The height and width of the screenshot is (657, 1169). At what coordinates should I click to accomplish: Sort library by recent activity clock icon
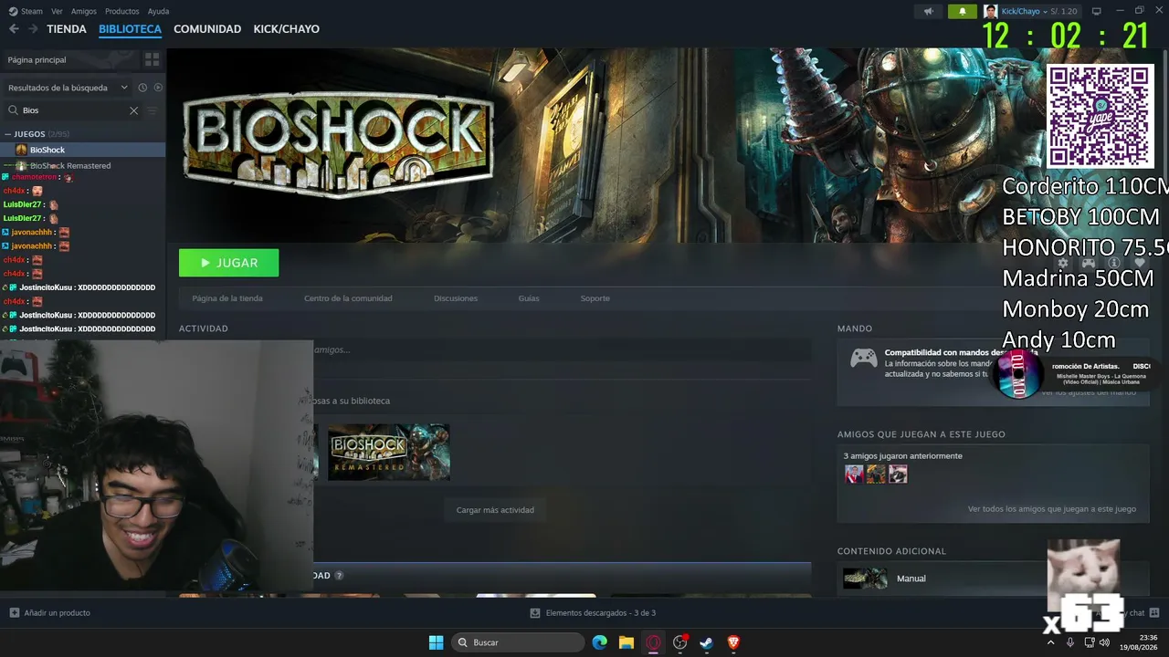point(142,88)
